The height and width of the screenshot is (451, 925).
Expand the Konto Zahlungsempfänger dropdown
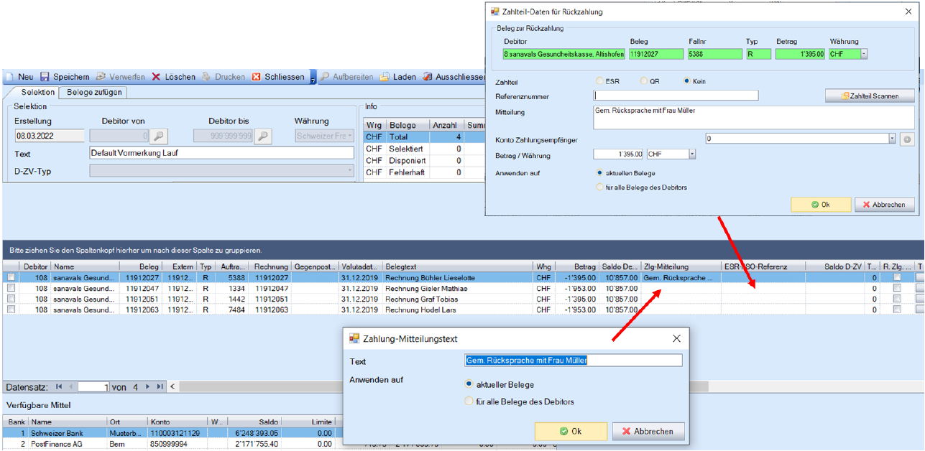coord(892,139)
